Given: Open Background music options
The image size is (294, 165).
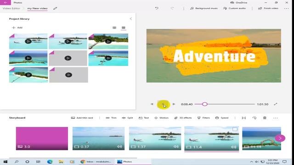Looking at the screenshot, I should pyautogui.click(x=204, y=8).
